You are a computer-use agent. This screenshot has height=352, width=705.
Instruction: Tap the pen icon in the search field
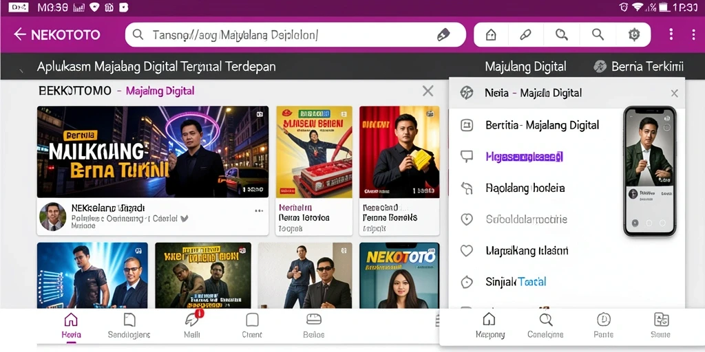(x=443, y=34)
